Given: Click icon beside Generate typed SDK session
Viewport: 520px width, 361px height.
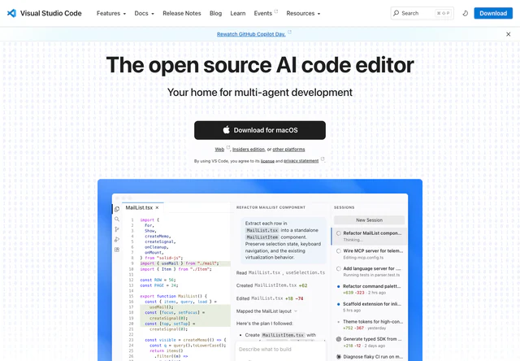Looking at the screenshot, I should (339, 339).
